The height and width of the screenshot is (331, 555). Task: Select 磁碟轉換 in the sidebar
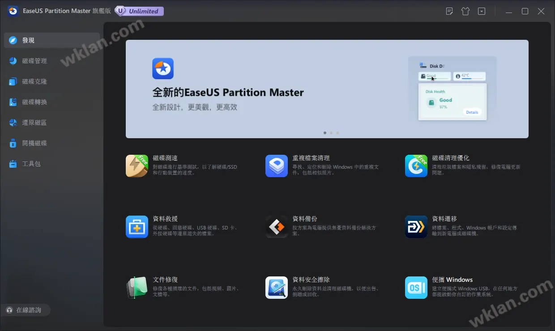[x=52, y=102]
